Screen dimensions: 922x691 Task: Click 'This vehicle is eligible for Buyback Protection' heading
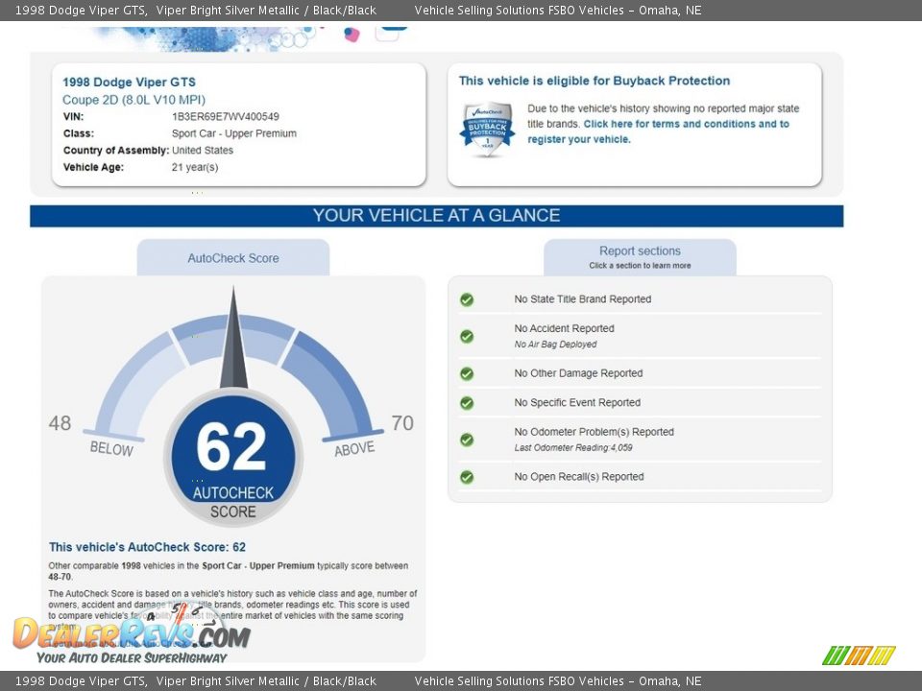tap(594, 81)
